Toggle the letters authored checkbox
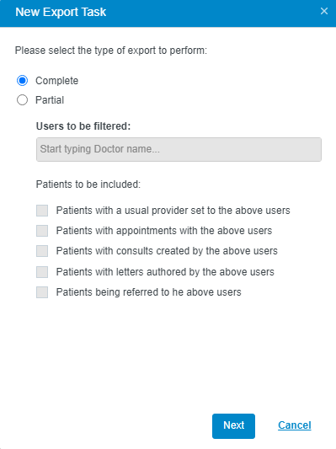 point(42,272)
